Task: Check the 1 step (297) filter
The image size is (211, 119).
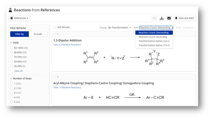Action: [x=12, y=84]
